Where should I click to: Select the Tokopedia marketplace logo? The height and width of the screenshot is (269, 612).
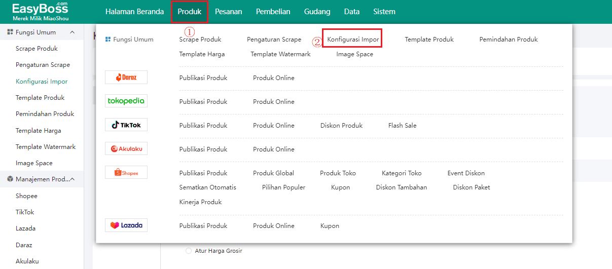(126, 101)
